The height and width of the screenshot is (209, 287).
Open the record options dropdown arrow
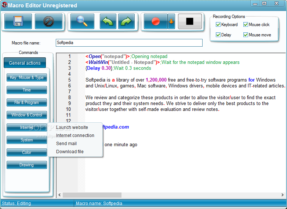pyautogui.click(x=171, y=21)
